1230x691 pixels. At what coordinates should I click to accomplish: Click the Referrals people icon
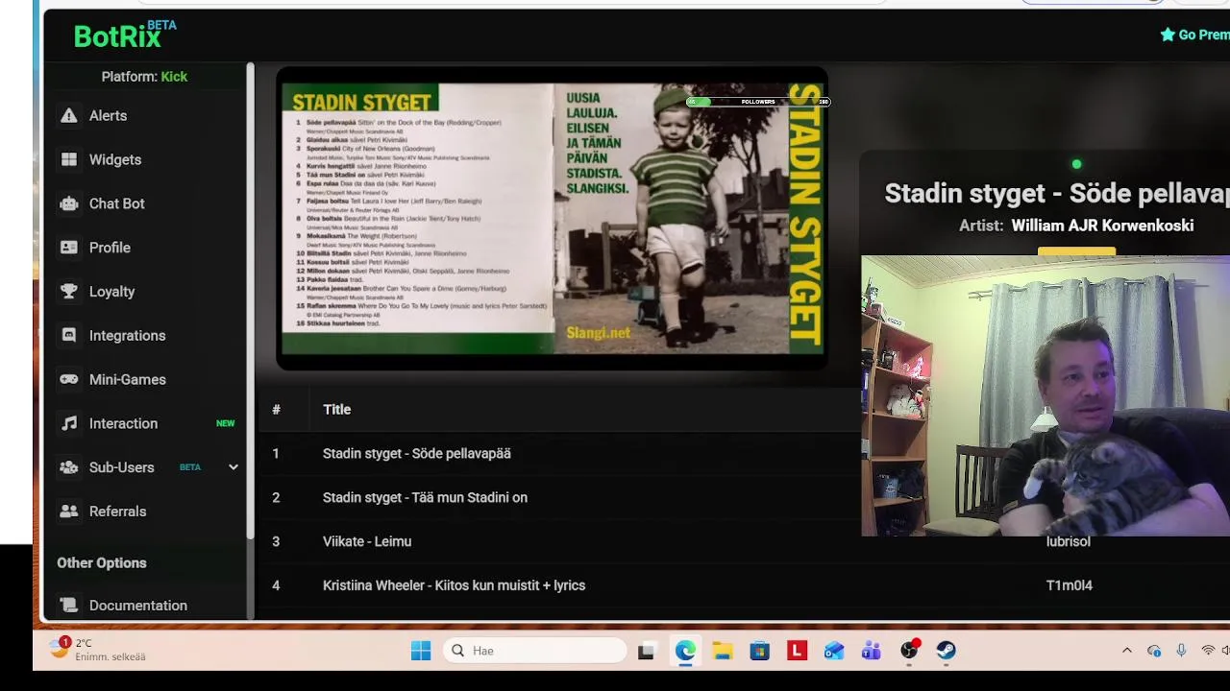(x=68, y=512)
